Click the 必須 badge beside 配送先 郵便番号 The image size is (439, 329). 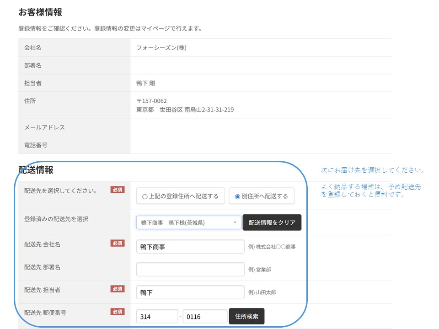coord(118,312)
